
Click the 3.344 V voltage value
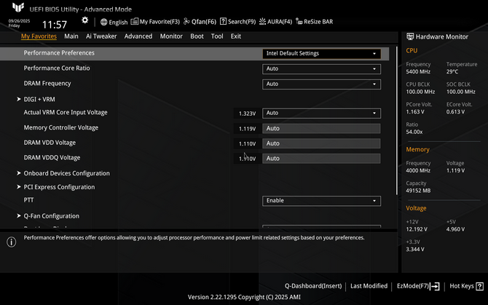(x=415, y=249)
